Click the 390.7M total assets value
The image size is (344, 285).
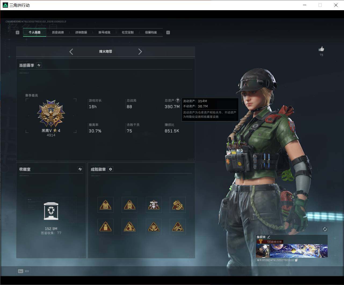(x=172, y=107)
